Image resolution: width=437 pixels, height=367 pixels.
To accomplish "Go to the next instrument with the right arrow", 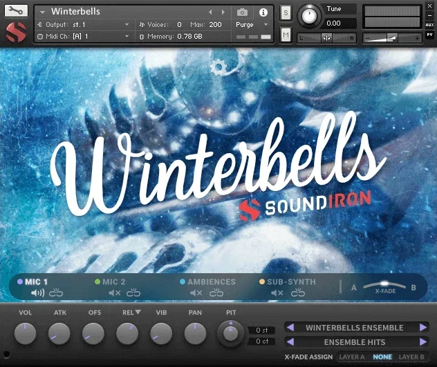I will (223, 12).
